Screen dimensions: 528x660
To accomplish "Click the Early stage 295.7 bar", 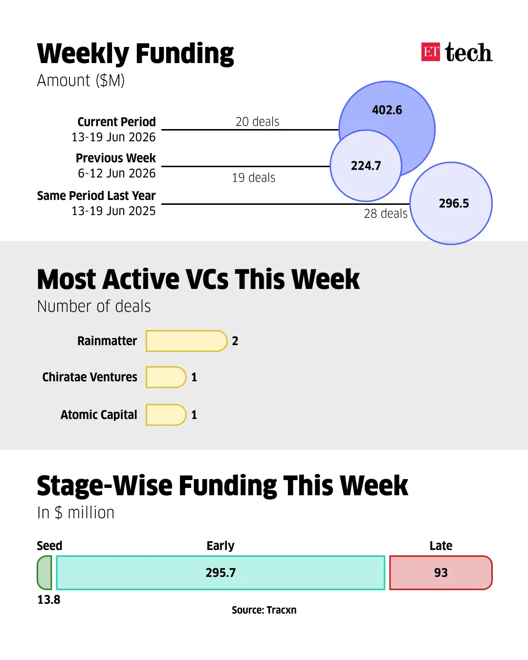I will (220, 572).
